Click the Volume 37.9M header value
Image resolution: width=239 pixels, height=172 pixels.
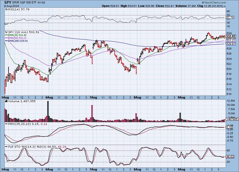click(186, 6)
